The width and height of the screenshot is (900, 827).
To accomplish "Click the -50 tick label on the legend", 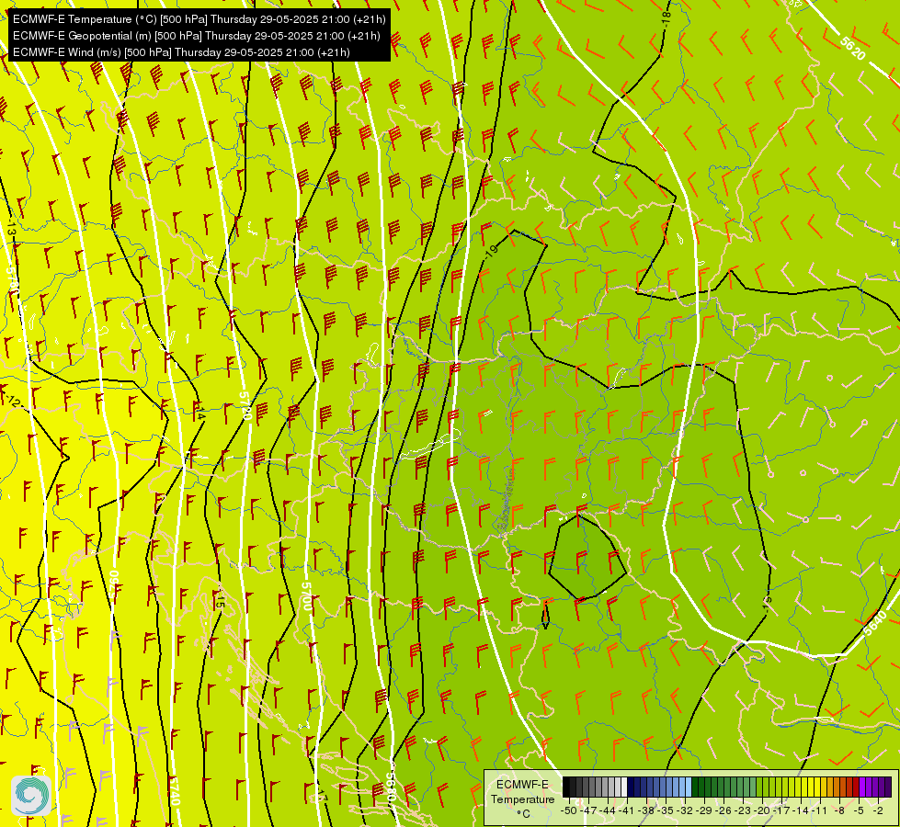I will pos(569,810).
